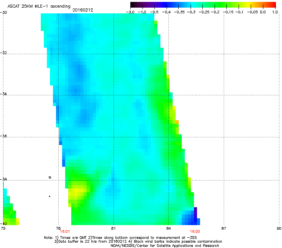The width and height of the screenshot is (282, 248).
Task: Click the colorbar label -0.25
Action: click(204, 12)
